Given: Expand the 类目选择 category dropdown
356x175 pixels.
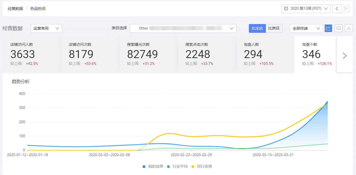Looking at the screenshot, I should tap(183, 28).
